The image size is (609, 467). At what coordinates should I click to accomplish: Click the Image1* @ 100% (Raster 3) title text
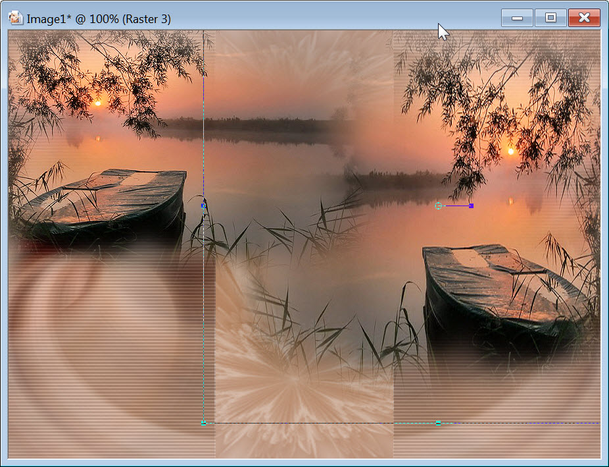(x=99, y=19)
